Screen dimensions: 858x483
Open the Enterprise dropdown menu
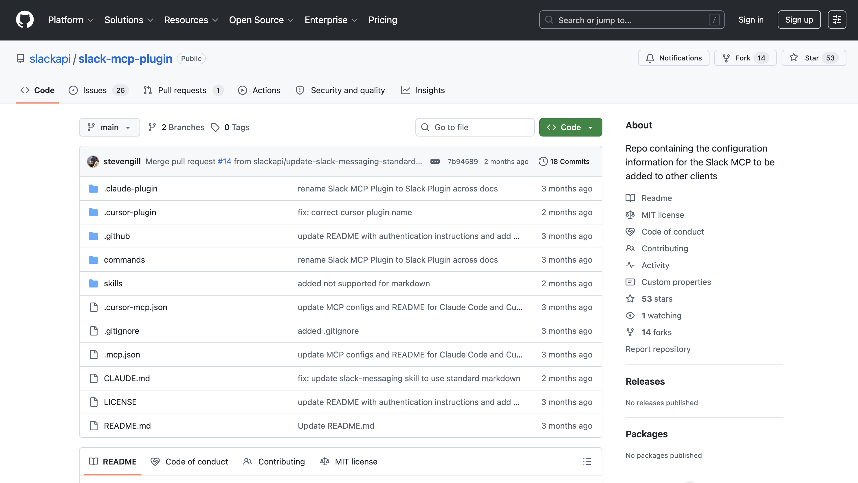point(331,20)
